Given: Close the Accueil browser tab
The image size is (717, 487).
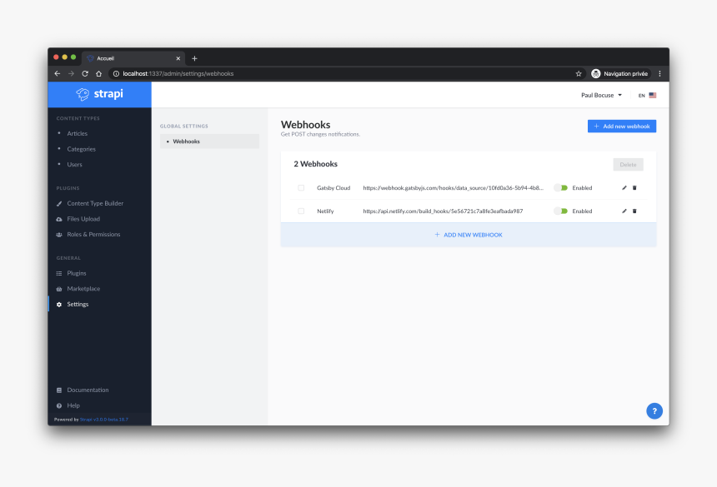Looking at the screenshot, I should point(178,58).
